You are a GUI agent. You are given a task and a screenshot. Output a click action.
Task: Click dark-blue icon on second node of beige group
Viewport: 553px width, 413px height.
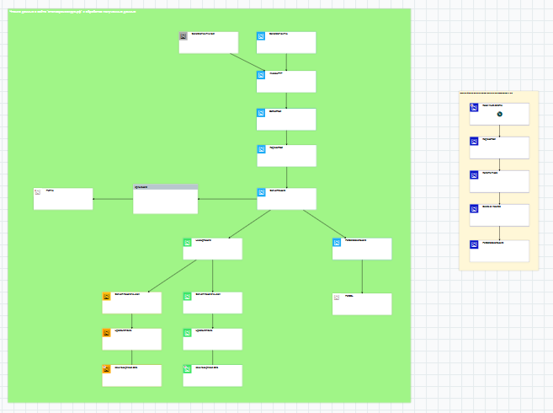pos(474,142)
